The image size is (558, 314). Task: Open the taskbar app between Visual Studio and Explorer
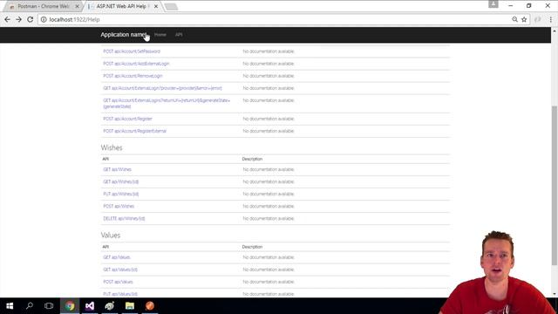click(x=110, y=306)
